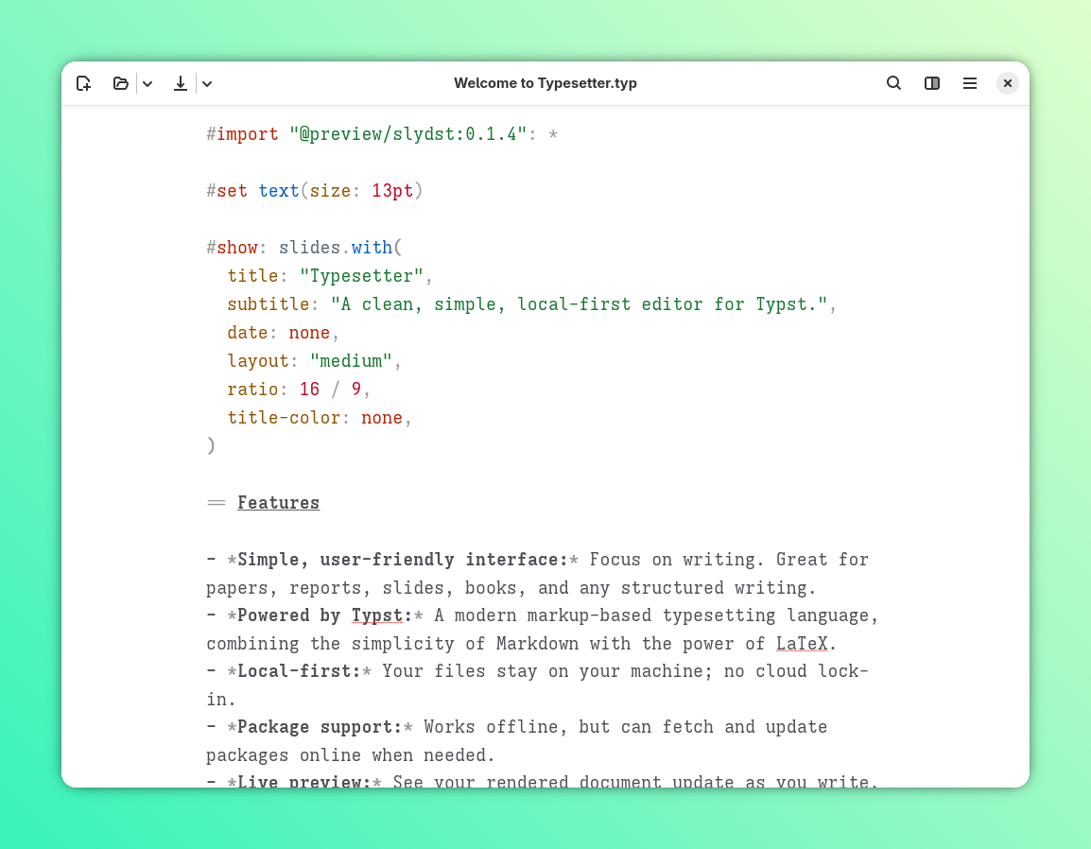Screen dimensions: 1091x849
Task: Open search with the magnifier icon
Action: click(894, 83)
